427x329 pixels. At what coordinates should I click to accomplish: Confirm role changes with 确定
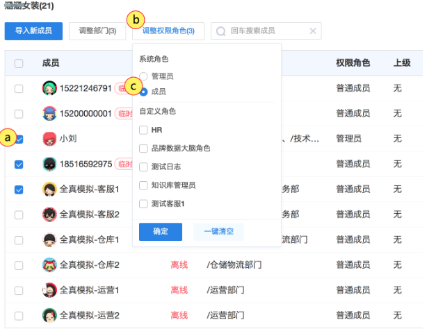click(160, 232)
